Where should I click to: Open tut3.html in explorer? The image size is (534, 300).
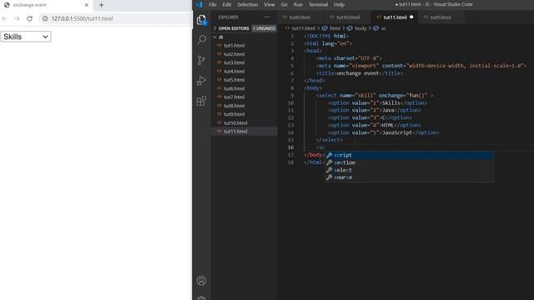coord(244,62)
